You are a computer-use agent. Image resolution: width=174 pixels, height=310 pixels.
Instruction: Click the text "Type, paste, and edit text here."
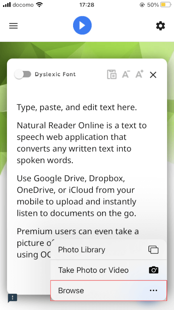(x=77, y=108)
